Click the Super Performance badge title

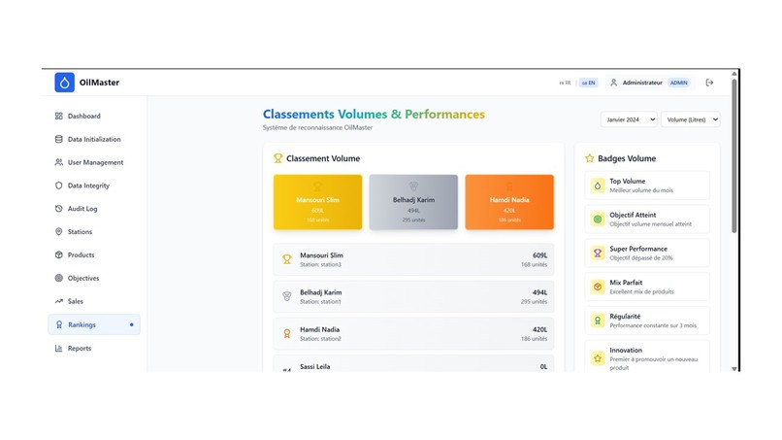638,249
